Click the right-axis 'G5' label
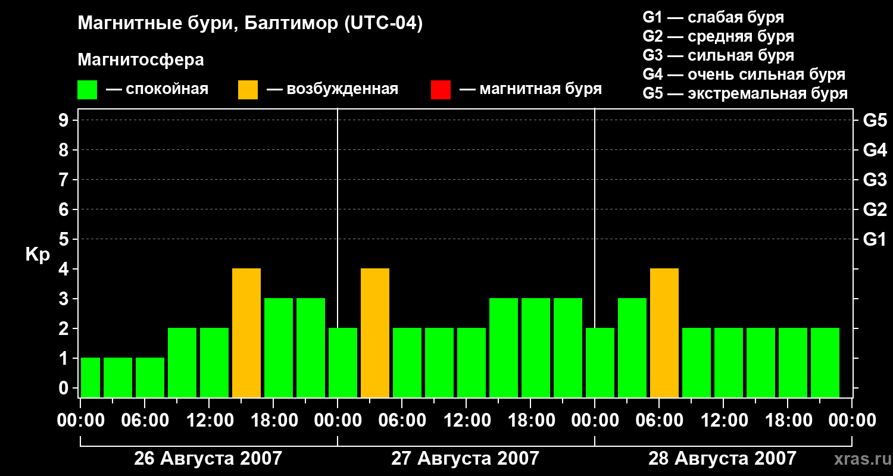Viewport: 893px width, 476px height. (x=875, y=120)
